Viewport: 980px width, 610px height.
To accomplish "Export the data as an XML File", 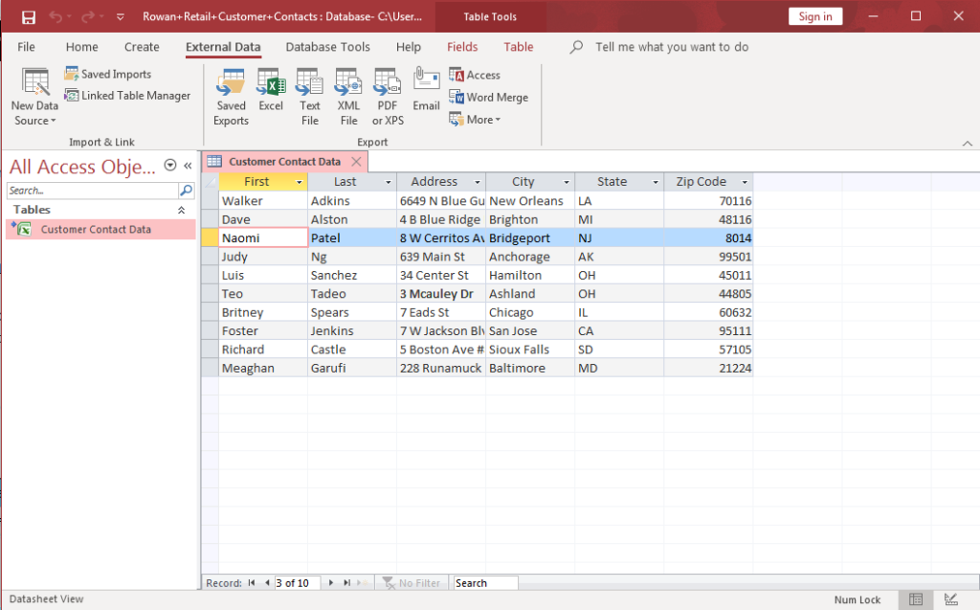I will tap(347, 95).
